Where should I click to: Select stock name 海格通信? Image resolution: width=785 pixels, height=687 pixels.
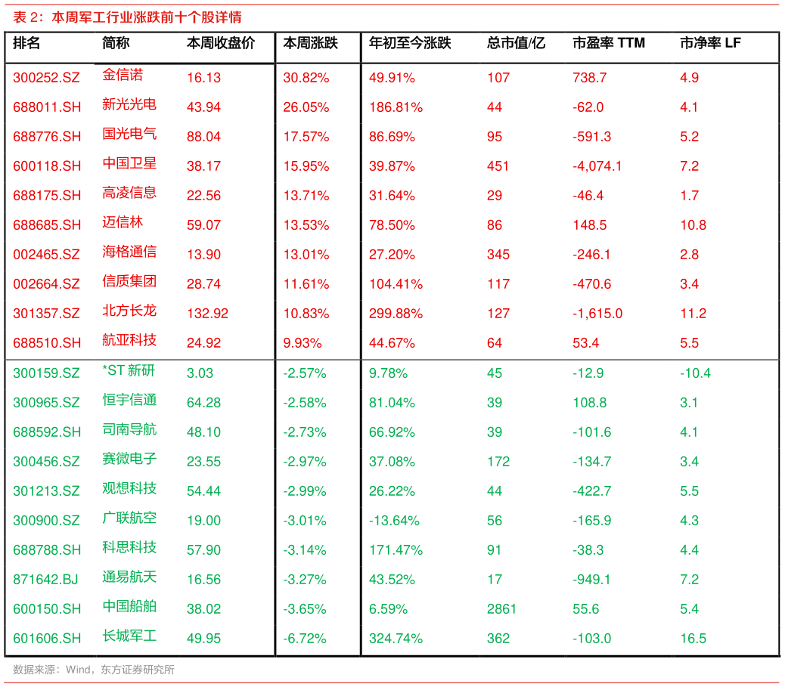click(x=129, y=252)
